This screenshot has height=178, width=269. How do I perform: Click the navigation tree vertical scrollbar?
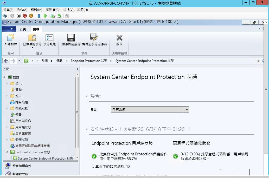pyautogui.click(x=77, y=112)
